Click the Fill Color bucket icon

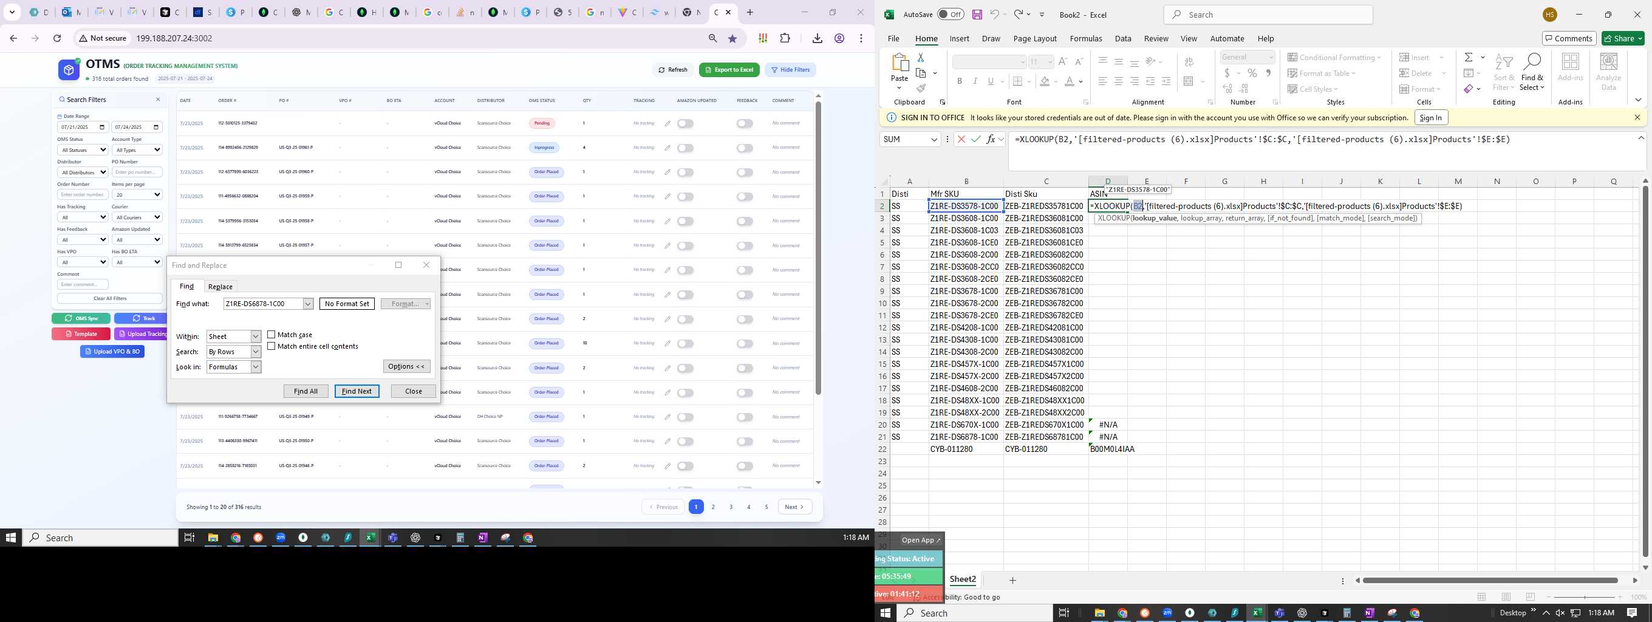click(1045, 81)
